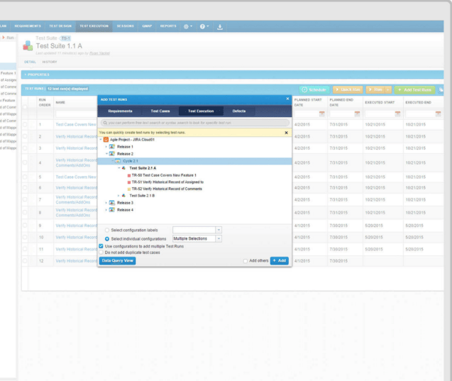This screenshot has height=381, width=452.
Task: Enable Do not add duplicate test cases
Action: (101, 252)
